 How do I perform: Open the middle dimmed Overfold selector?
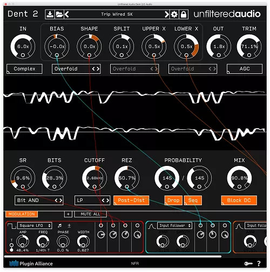[x=134, y=69]
